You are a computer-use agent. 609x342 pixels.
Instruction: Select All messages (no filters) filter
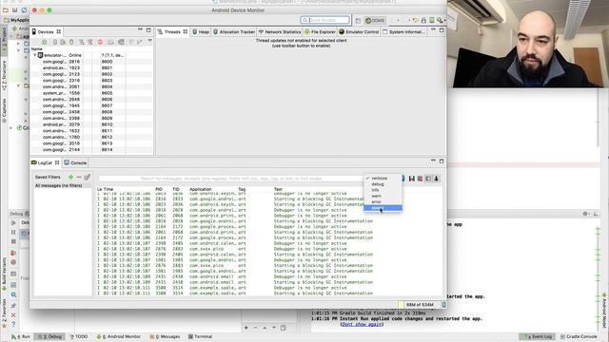pos(59,186)
